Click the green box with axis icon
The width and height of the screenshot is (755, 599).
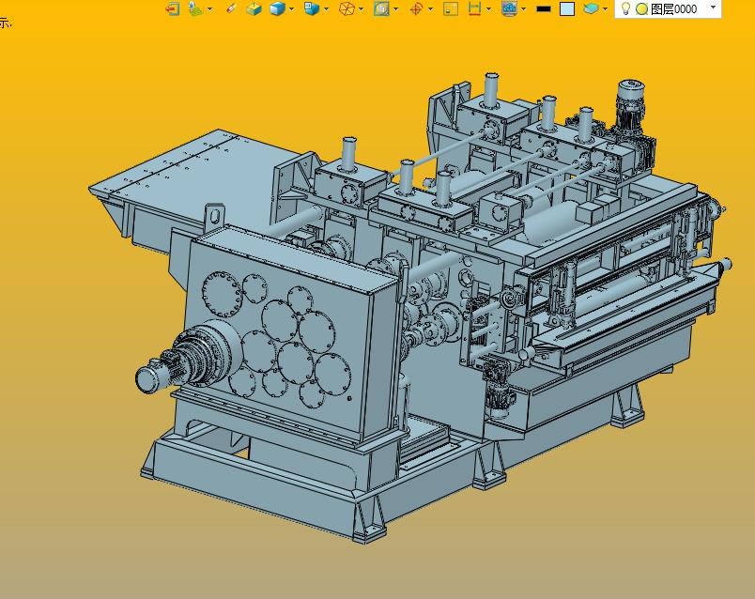(254, 8)
